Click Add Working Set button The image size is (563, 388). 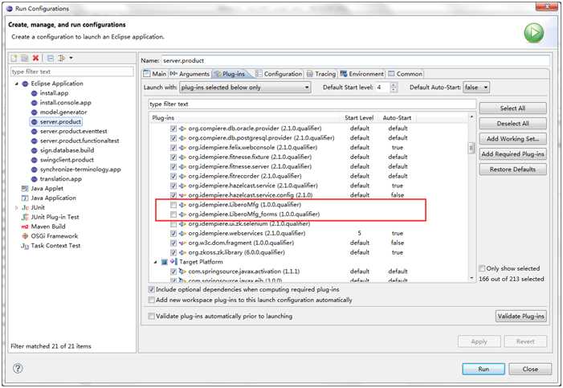click(512, 139)
